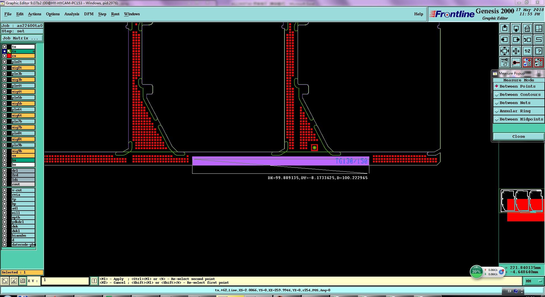Select Between Points measure mode
Viewport: 545px width, 297px height.
coord(519,86)
